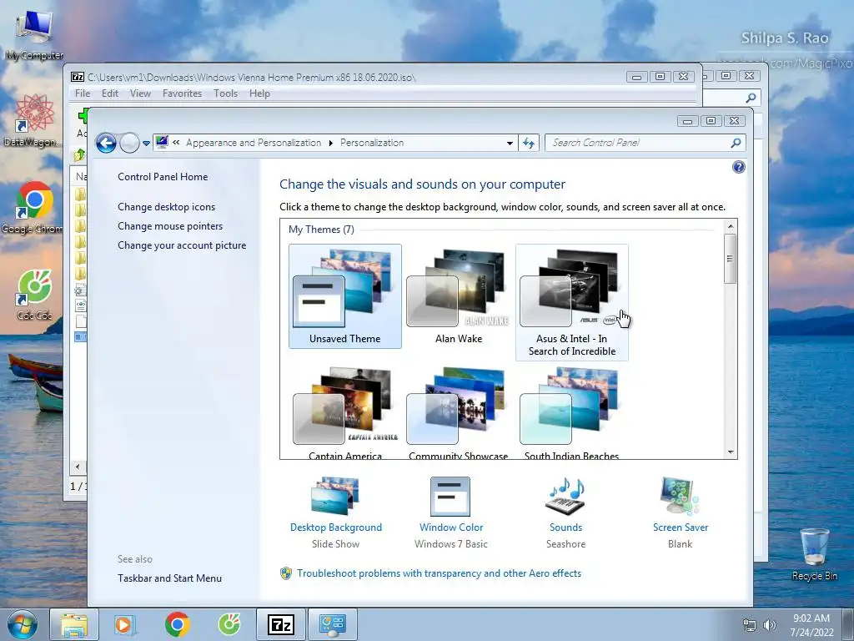Expand the address bar history dropdown
Image resolution: width=854 pixels, height=641 pixels.
point(510,144)
